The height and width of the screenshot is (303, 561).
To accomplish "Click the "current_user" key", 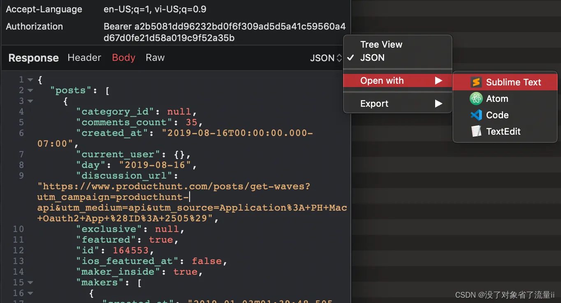I will click(x=118, y=154).
